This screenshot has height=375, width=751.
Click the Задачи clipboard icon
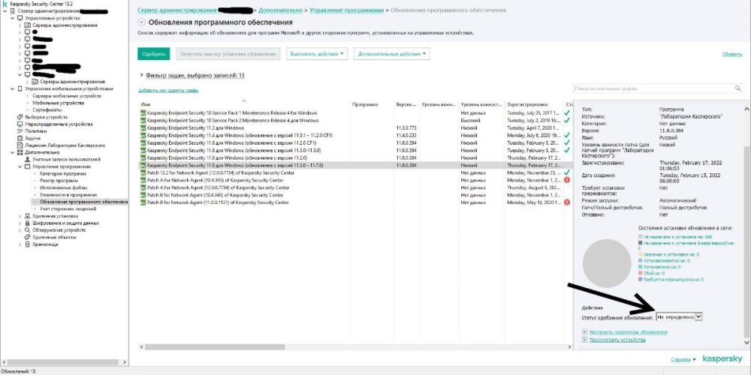click(20, 138)
